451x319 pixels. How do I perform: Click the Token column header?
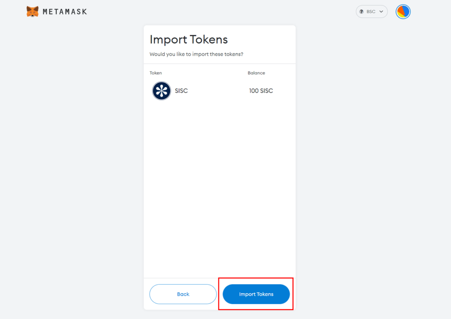155,73
